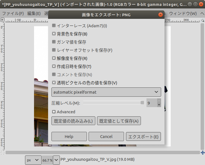Open the ファイル(F) menu
The height and width of the screenshot is (165, 205).
pyautogui.click(x=13, y=13)
